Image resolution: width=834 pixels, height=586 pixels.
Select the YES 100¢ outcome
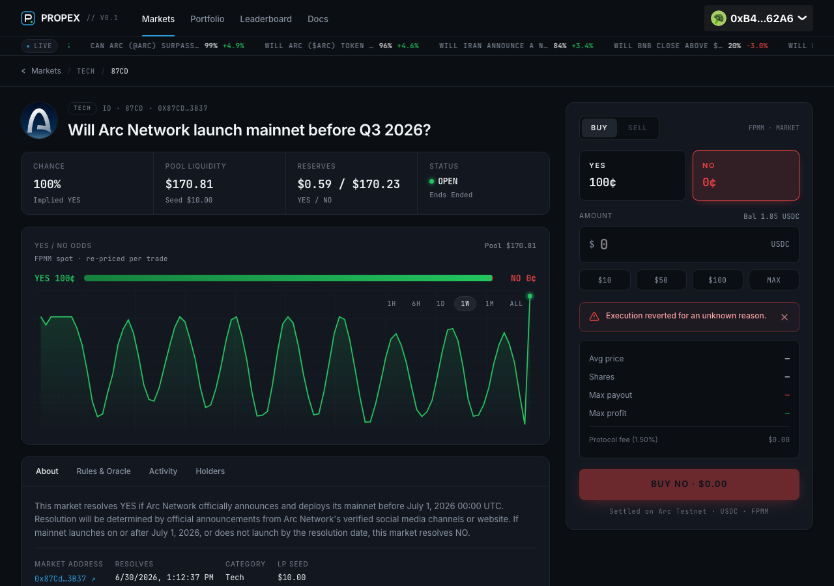click(x=633, y=176)
